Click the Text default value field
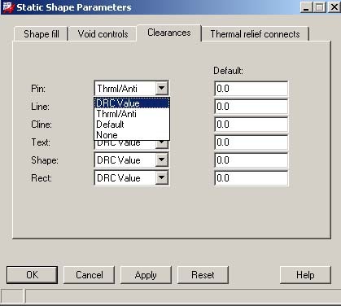The width and height of the screenshot is (341, 306). (251, 142)
